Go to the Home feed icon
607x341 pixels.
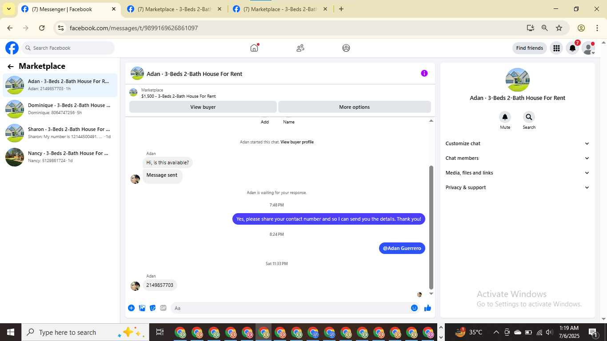pyautogui.click(x=254, y=48)
